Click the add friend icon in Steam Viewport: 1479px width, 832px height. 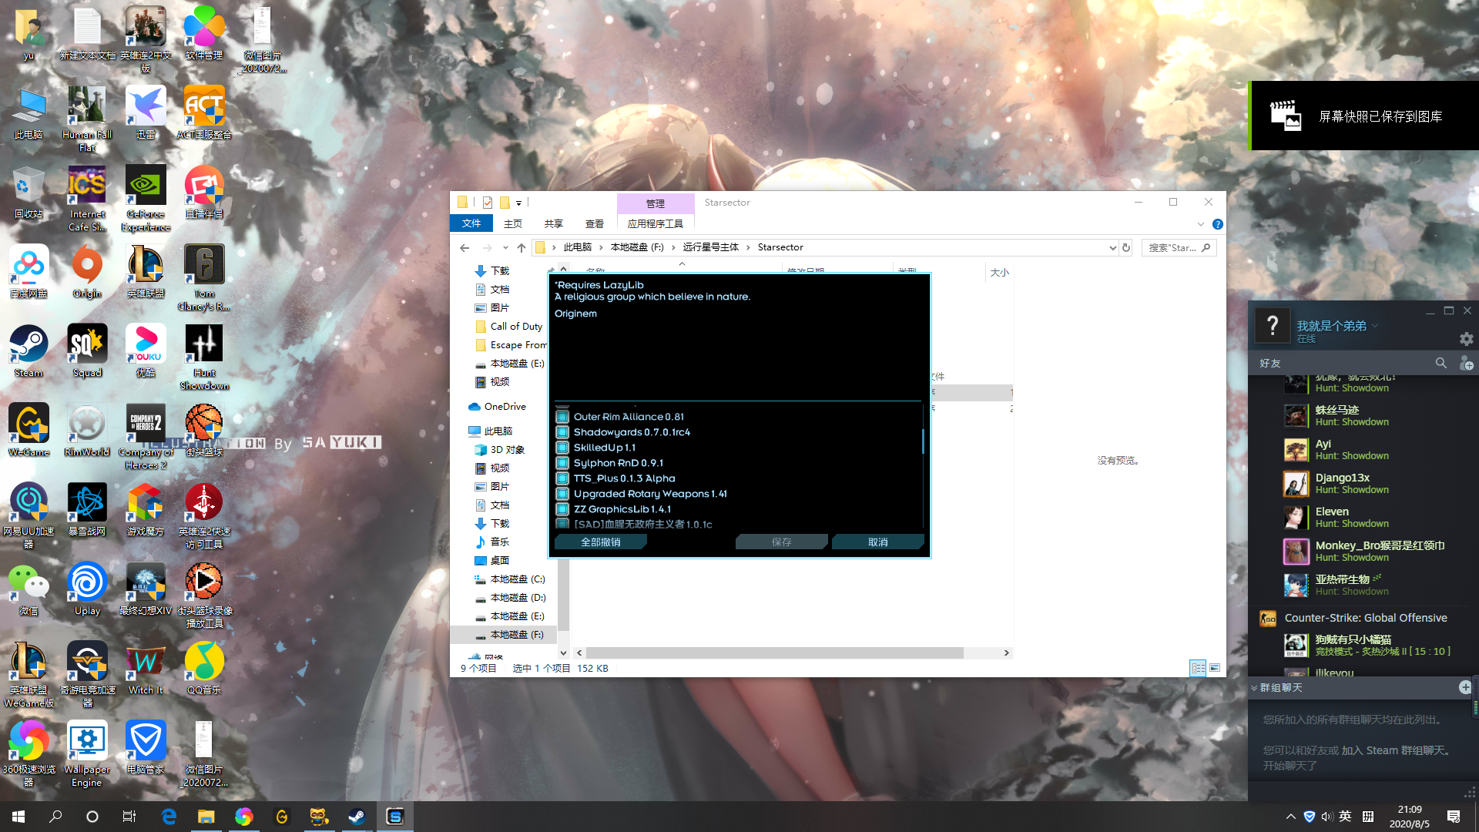tap(1467, 363)
